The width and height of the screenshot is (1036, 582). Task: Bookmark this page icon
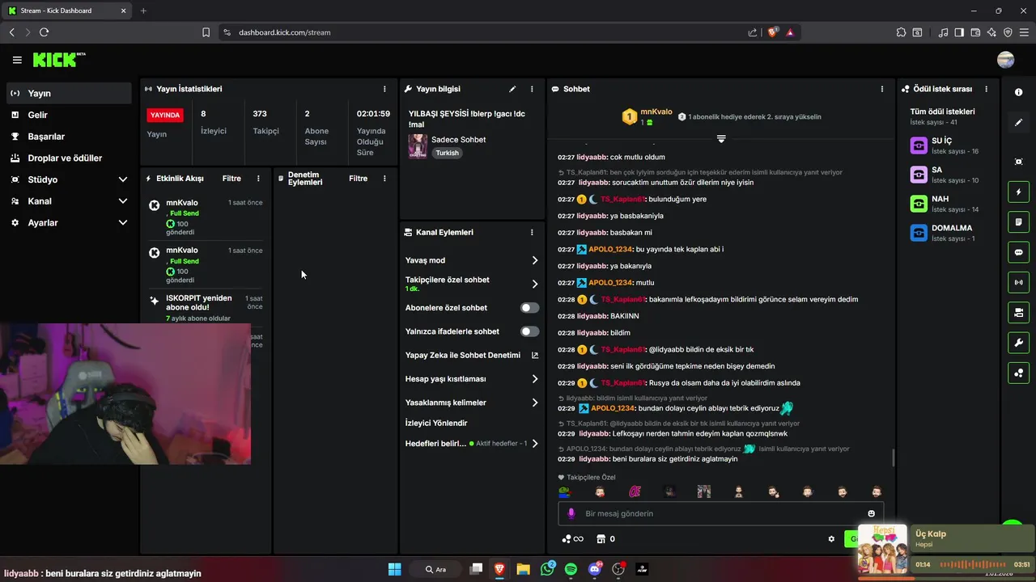point(206,32)
